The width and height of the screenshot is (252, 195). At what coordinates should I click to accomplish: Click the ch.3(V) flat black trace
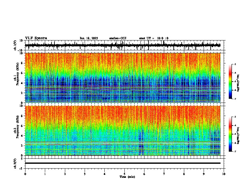123,163
